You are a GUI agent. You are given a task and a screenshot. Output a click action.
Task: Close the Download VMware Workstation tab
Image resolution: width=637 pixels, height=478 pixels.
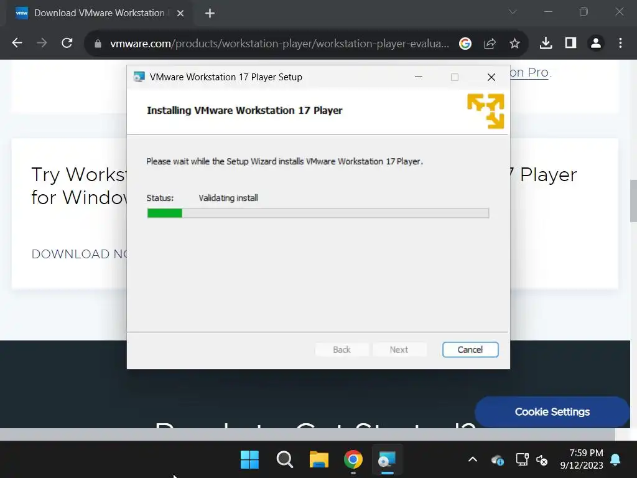[180, 14]
